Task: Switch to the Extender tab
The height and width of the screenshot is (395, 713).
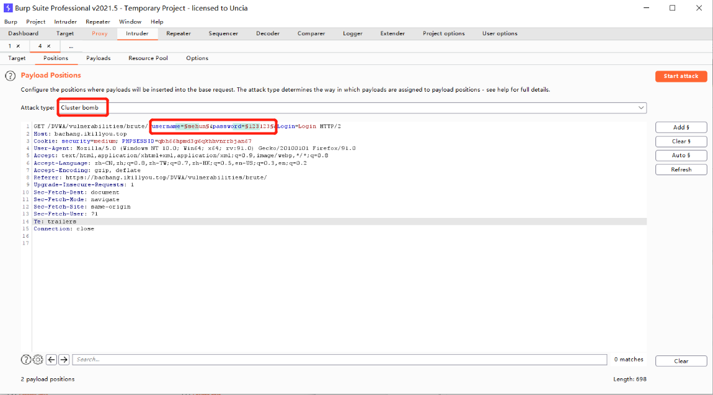Action: pyautogui.click(x=393, y=33)
